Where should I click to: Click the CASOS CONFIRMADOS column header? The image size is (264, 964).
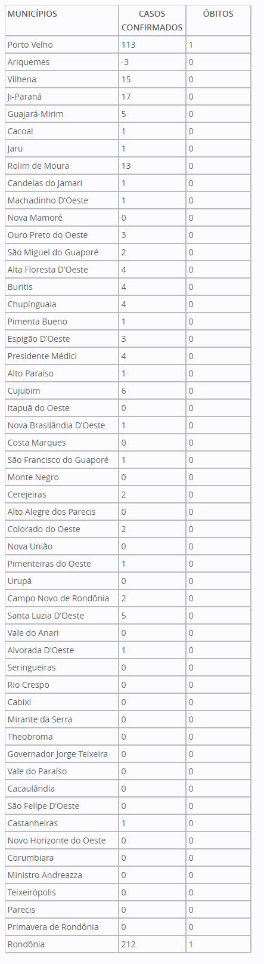tap(152, 21)
